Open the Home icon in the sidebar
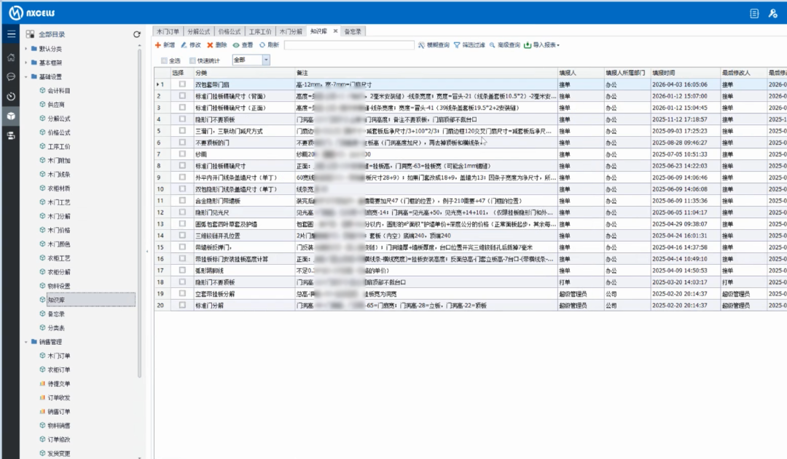Image resolution: width=787 pixels, height=459 pixels. point(11,57)
